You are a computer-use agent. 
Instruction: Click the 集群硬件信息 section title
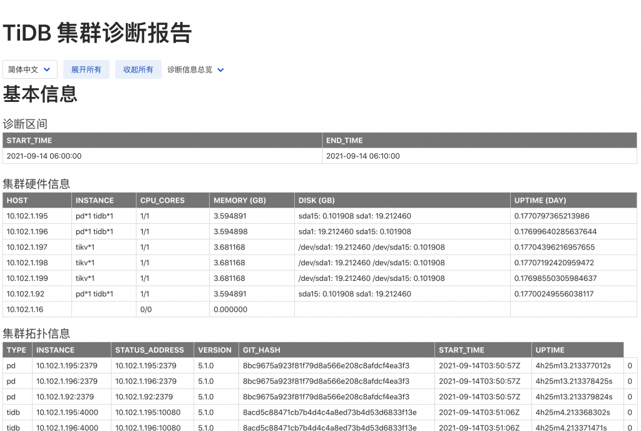tap(36, 184)
